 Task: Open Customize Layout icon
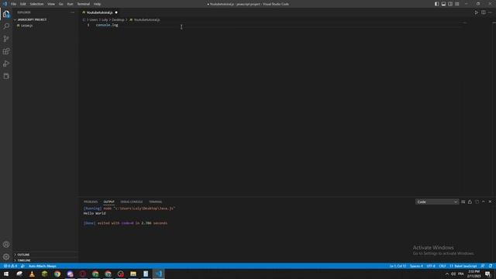click(x=457, y=4)
